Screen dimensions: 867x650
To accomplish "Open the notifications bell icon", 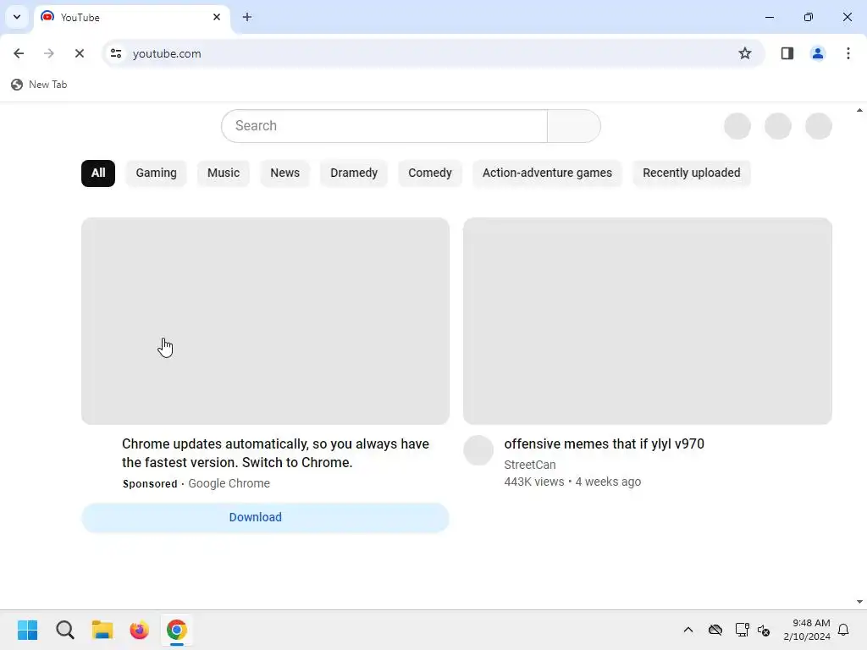I will 843,630.
